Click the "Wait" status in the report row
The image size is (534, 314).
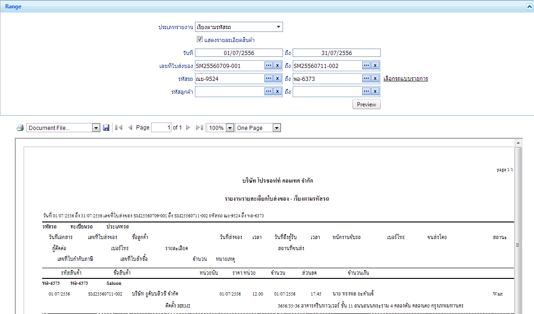tap(497, 294)
